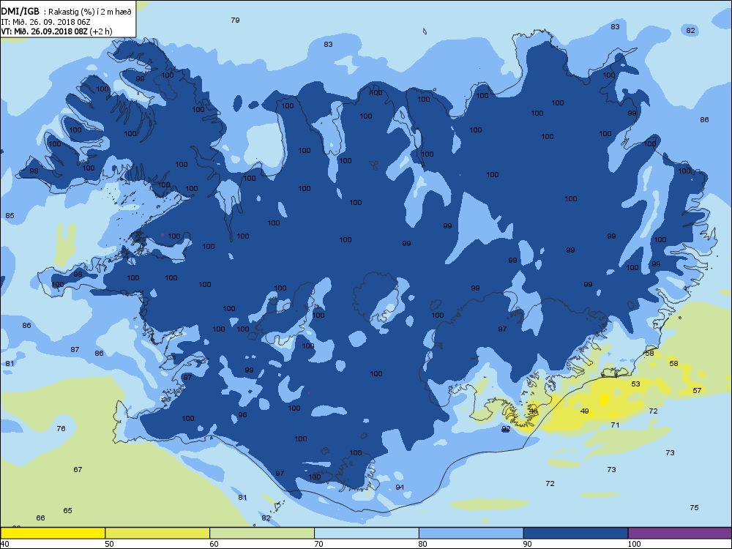Click the yellow 40–50 legend color band
The height and width of the screenshot is (549, 732).
53,533
